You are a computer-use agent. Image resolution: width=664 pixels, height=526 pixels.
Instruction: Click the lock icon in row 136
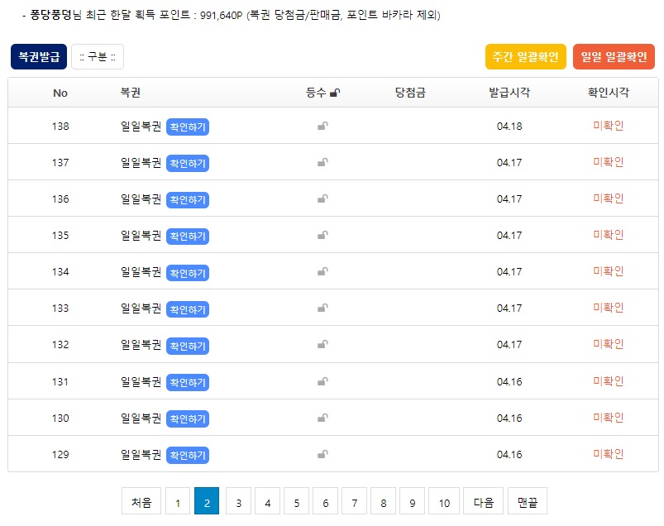pyautogui.click(x=322, y=198)
